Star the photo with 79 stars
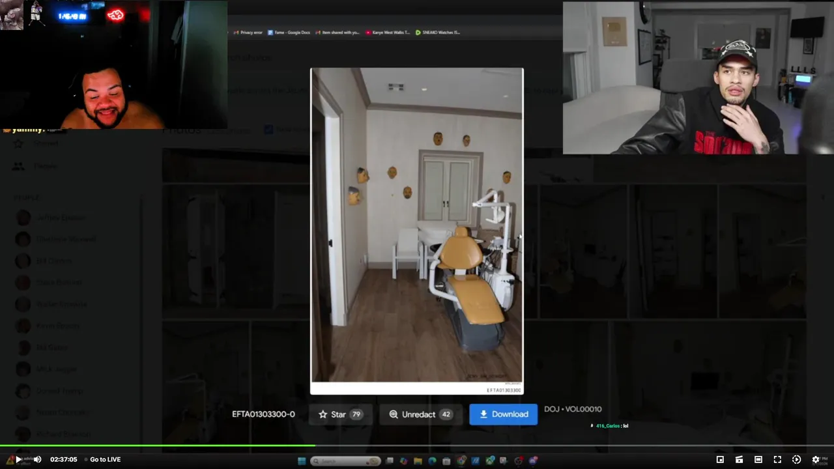 [x=339, y=414]
